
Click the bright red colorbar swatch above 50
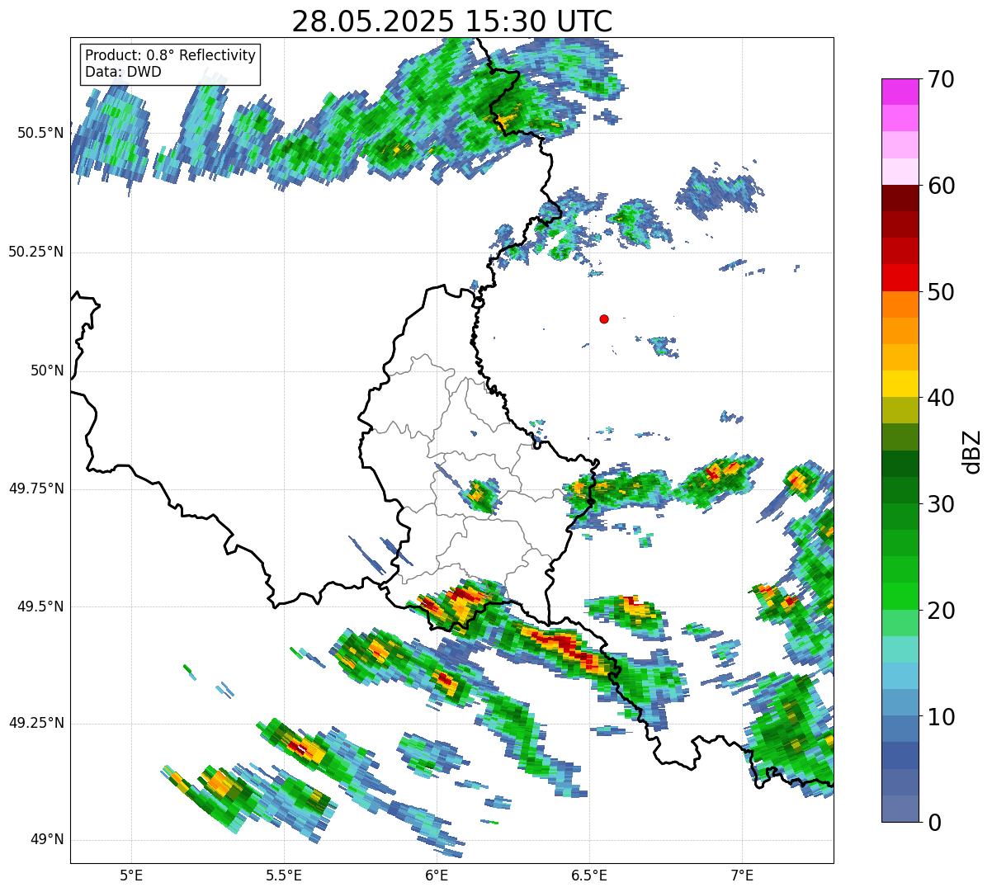[x=900, y=277]
